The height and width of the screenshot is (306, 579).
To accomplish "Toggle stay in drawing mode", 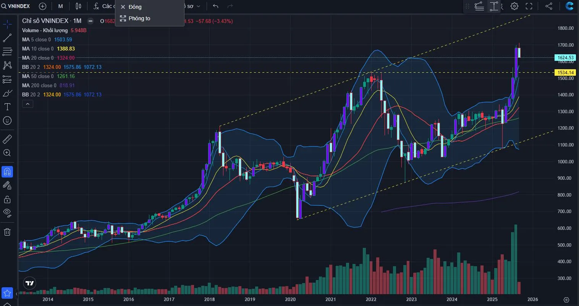I will (x=7, y=186).
